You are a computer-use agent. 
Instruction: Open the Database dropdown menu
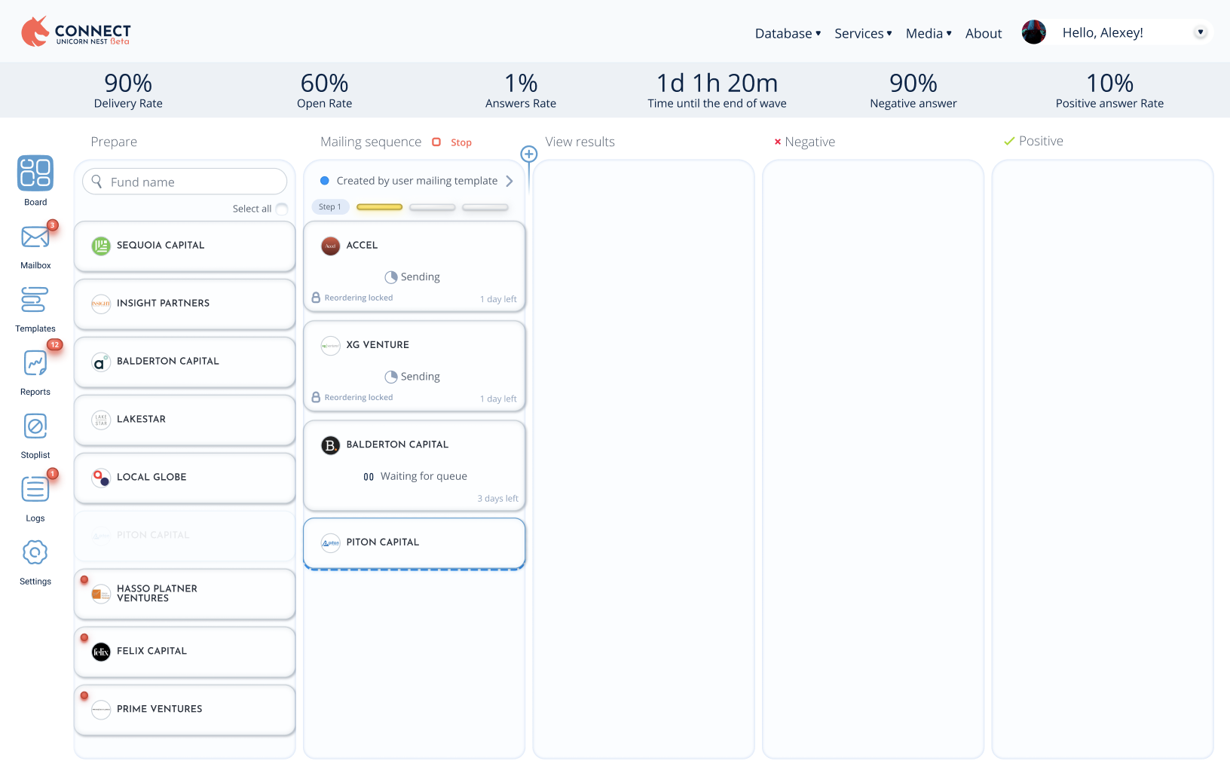pyautogui.click(x=788, y=33)
